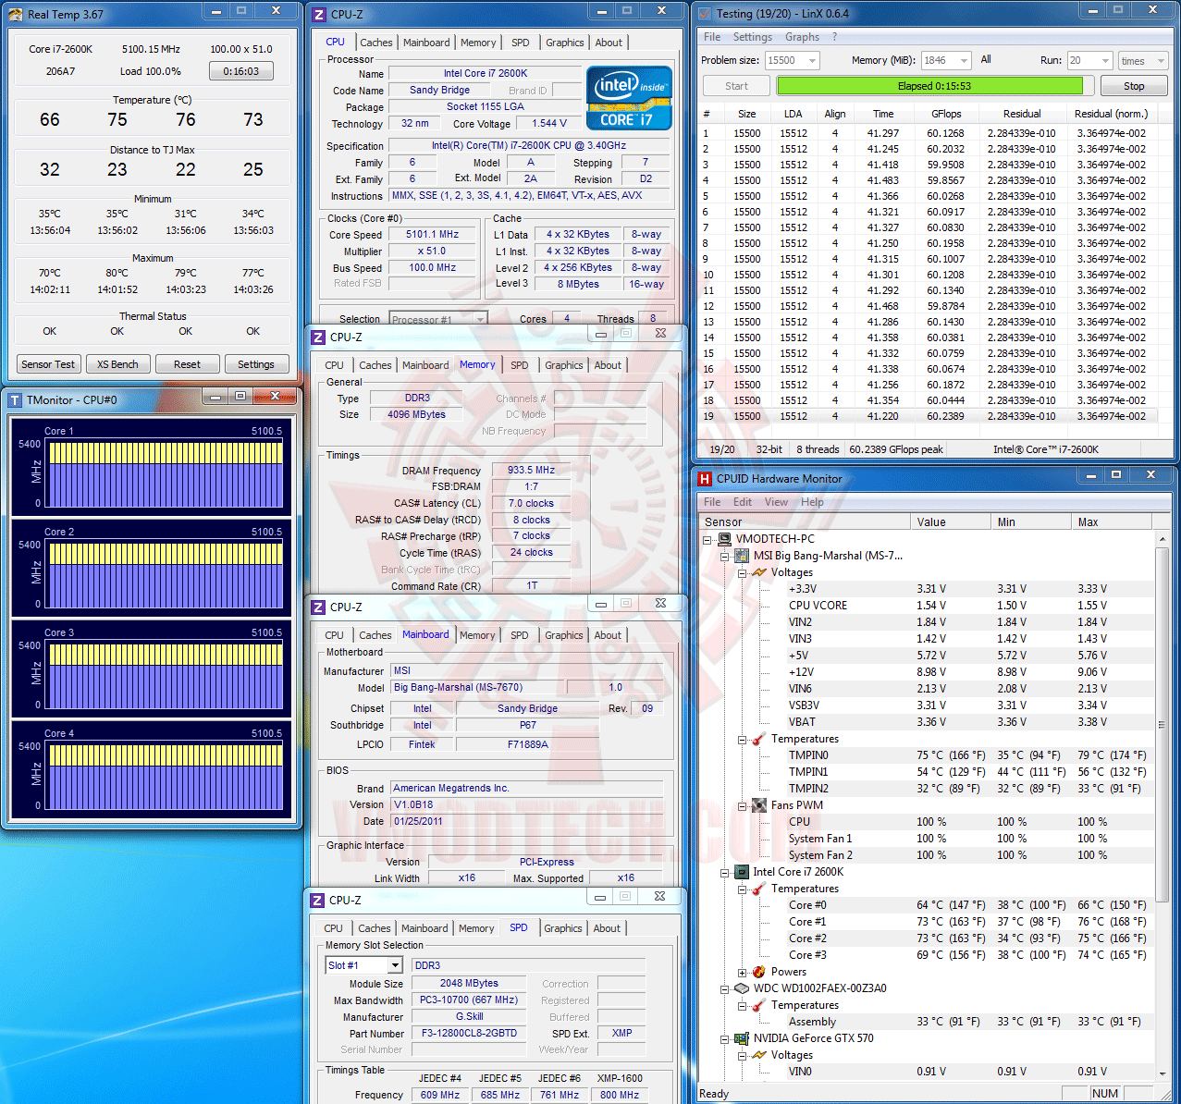Click the motherboard Voltages lightning icon
The image size is (1181, 1104).
(x=759, y=572)
